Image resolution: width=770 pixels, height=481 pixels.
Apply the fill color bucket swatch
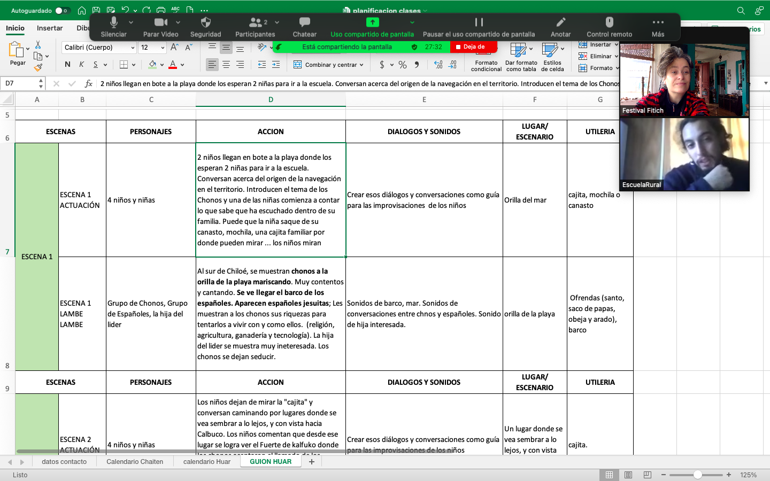[x=152, y=65]
